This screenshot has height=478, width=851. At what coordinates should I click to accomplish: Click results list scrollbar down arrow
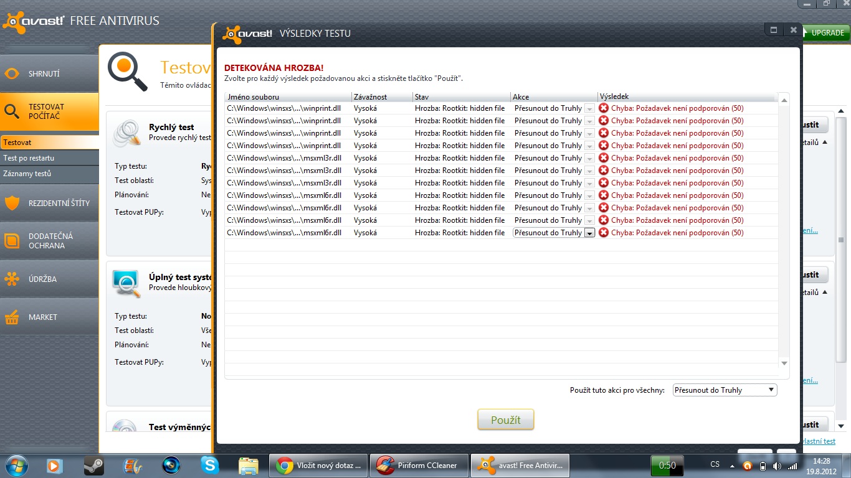[784, 363]
